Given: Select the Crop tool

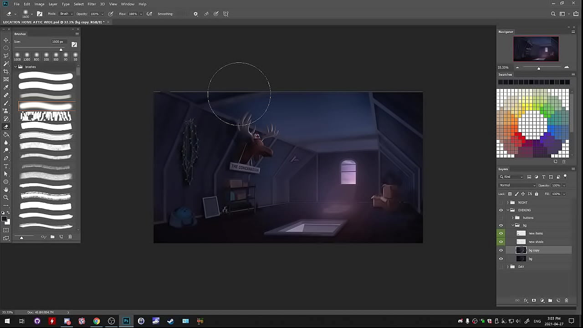Looking at the screenshot, I should [x=6, y=72].
